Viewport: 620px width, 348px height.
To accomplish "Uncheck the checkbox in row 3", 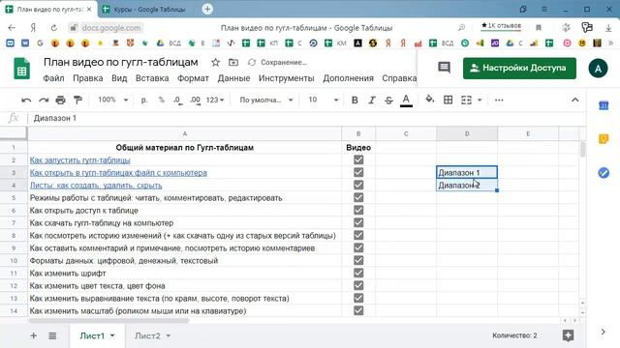I will click(x=358, y=172).
